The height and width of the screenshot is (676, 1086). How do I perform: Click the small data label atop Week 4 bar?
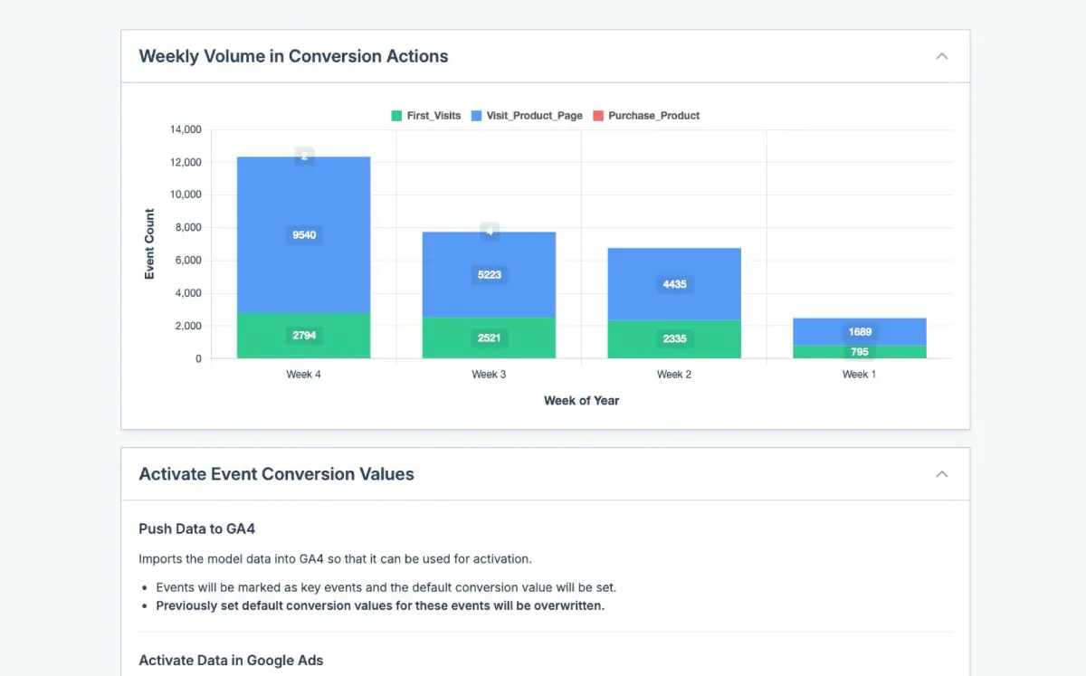tap(304, 156)
